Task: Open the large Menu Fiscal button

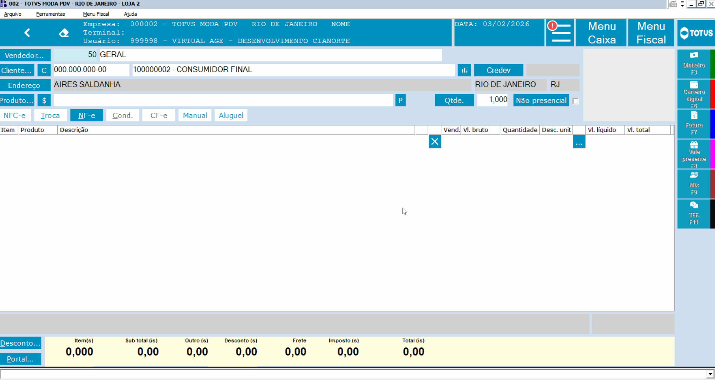Action: pyautogui.click(x=651, y=33)
